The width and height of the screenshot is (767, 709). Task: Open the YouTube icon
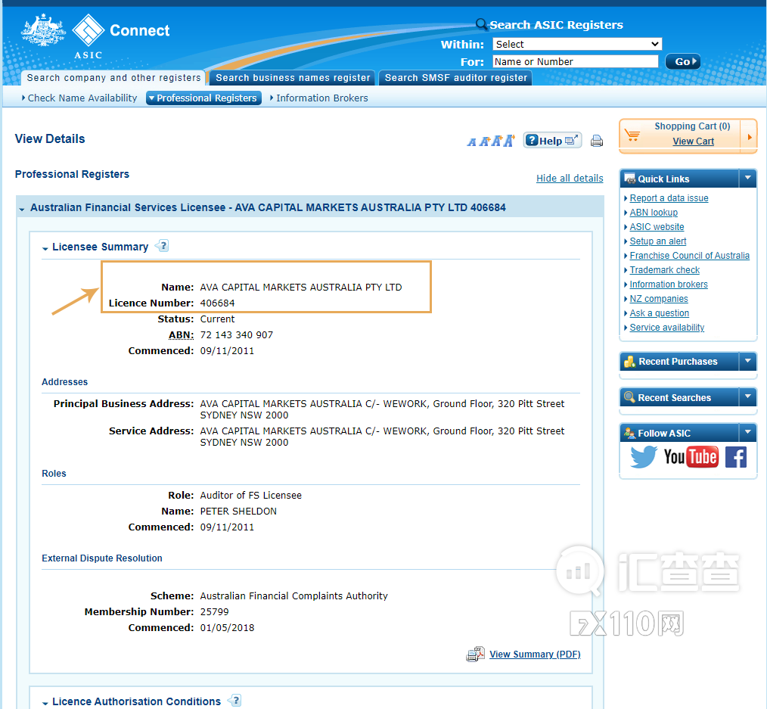691,457
